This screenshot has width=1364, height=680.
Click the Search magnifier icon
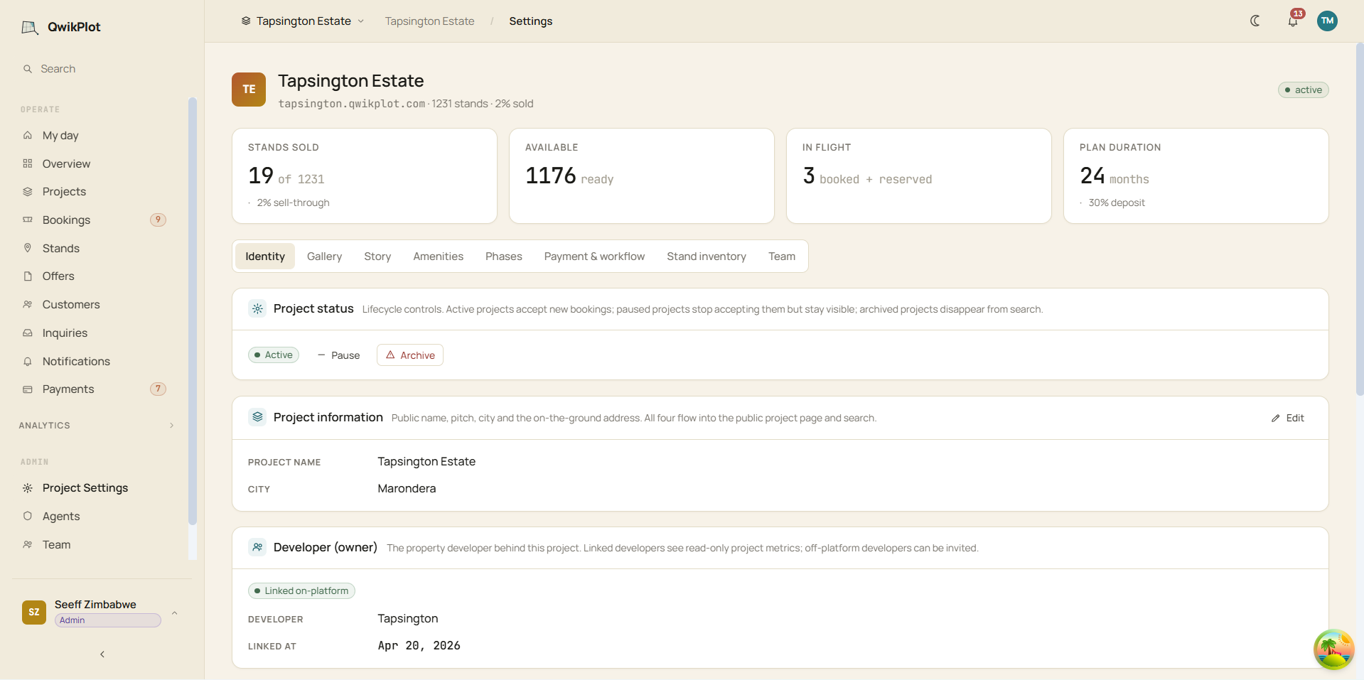coord(28,69)
